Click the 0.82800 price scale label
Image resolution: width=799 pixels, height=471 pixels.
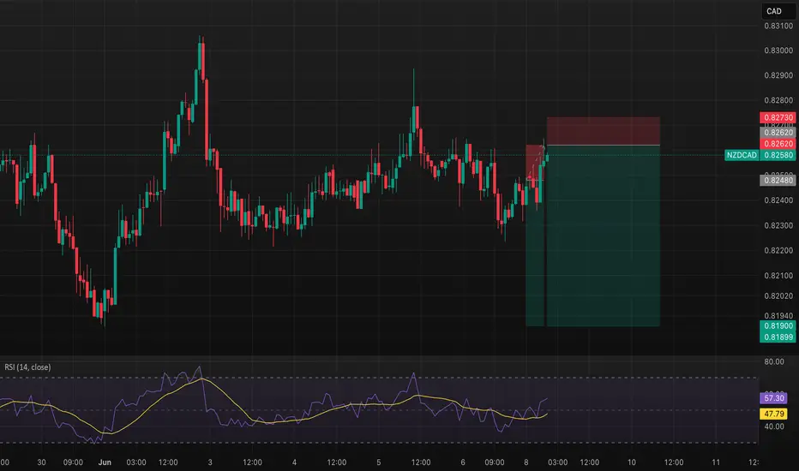(778, 100)
